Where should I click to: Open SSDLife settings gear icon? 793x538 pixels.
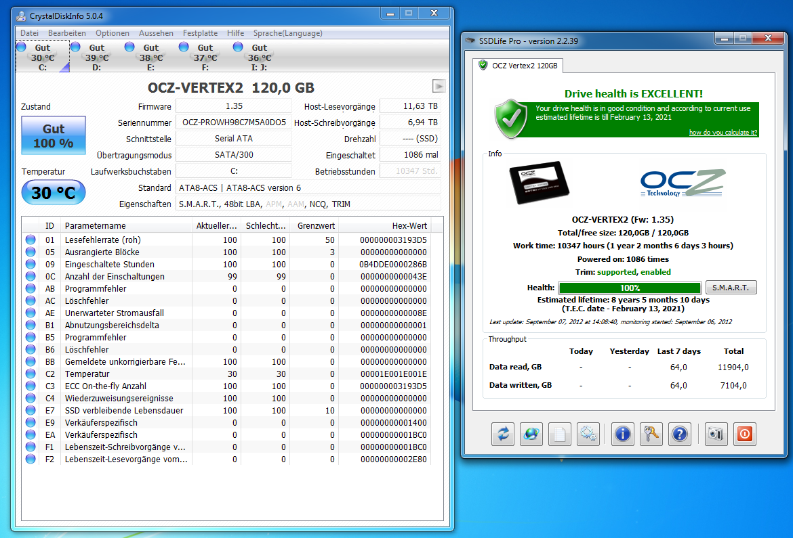pyautogui.click(x=588, y=434)
